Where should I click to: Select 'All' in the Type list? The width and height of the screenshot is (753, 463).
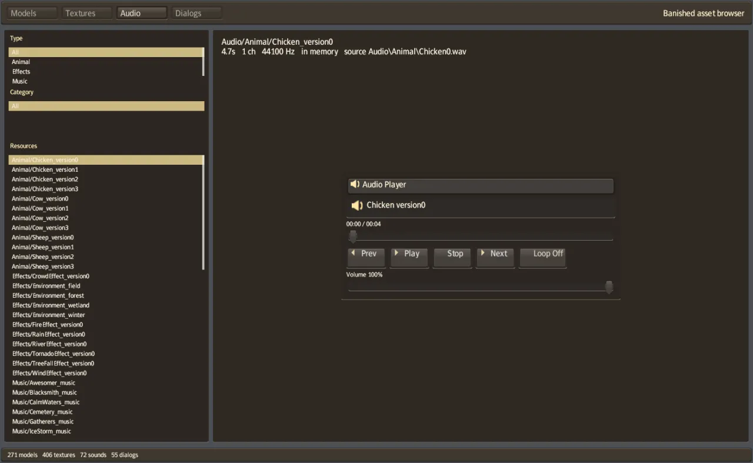pyautogui.click(x=106, y=52)
